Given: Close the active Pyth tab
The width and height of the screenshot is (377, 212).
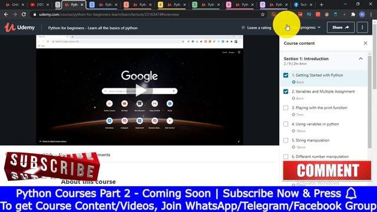Looking at the screenshot, I should tap(82, 5).
